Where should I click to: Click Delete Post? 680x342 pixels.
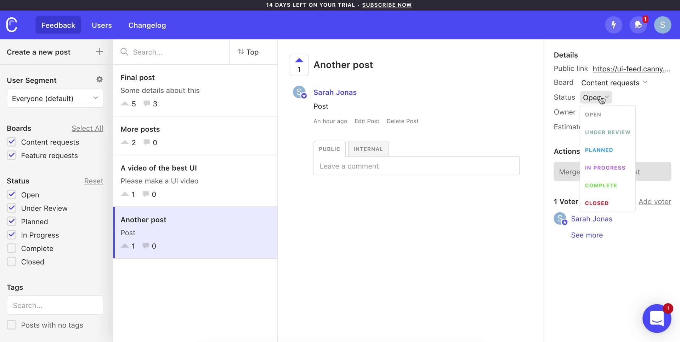402,121
